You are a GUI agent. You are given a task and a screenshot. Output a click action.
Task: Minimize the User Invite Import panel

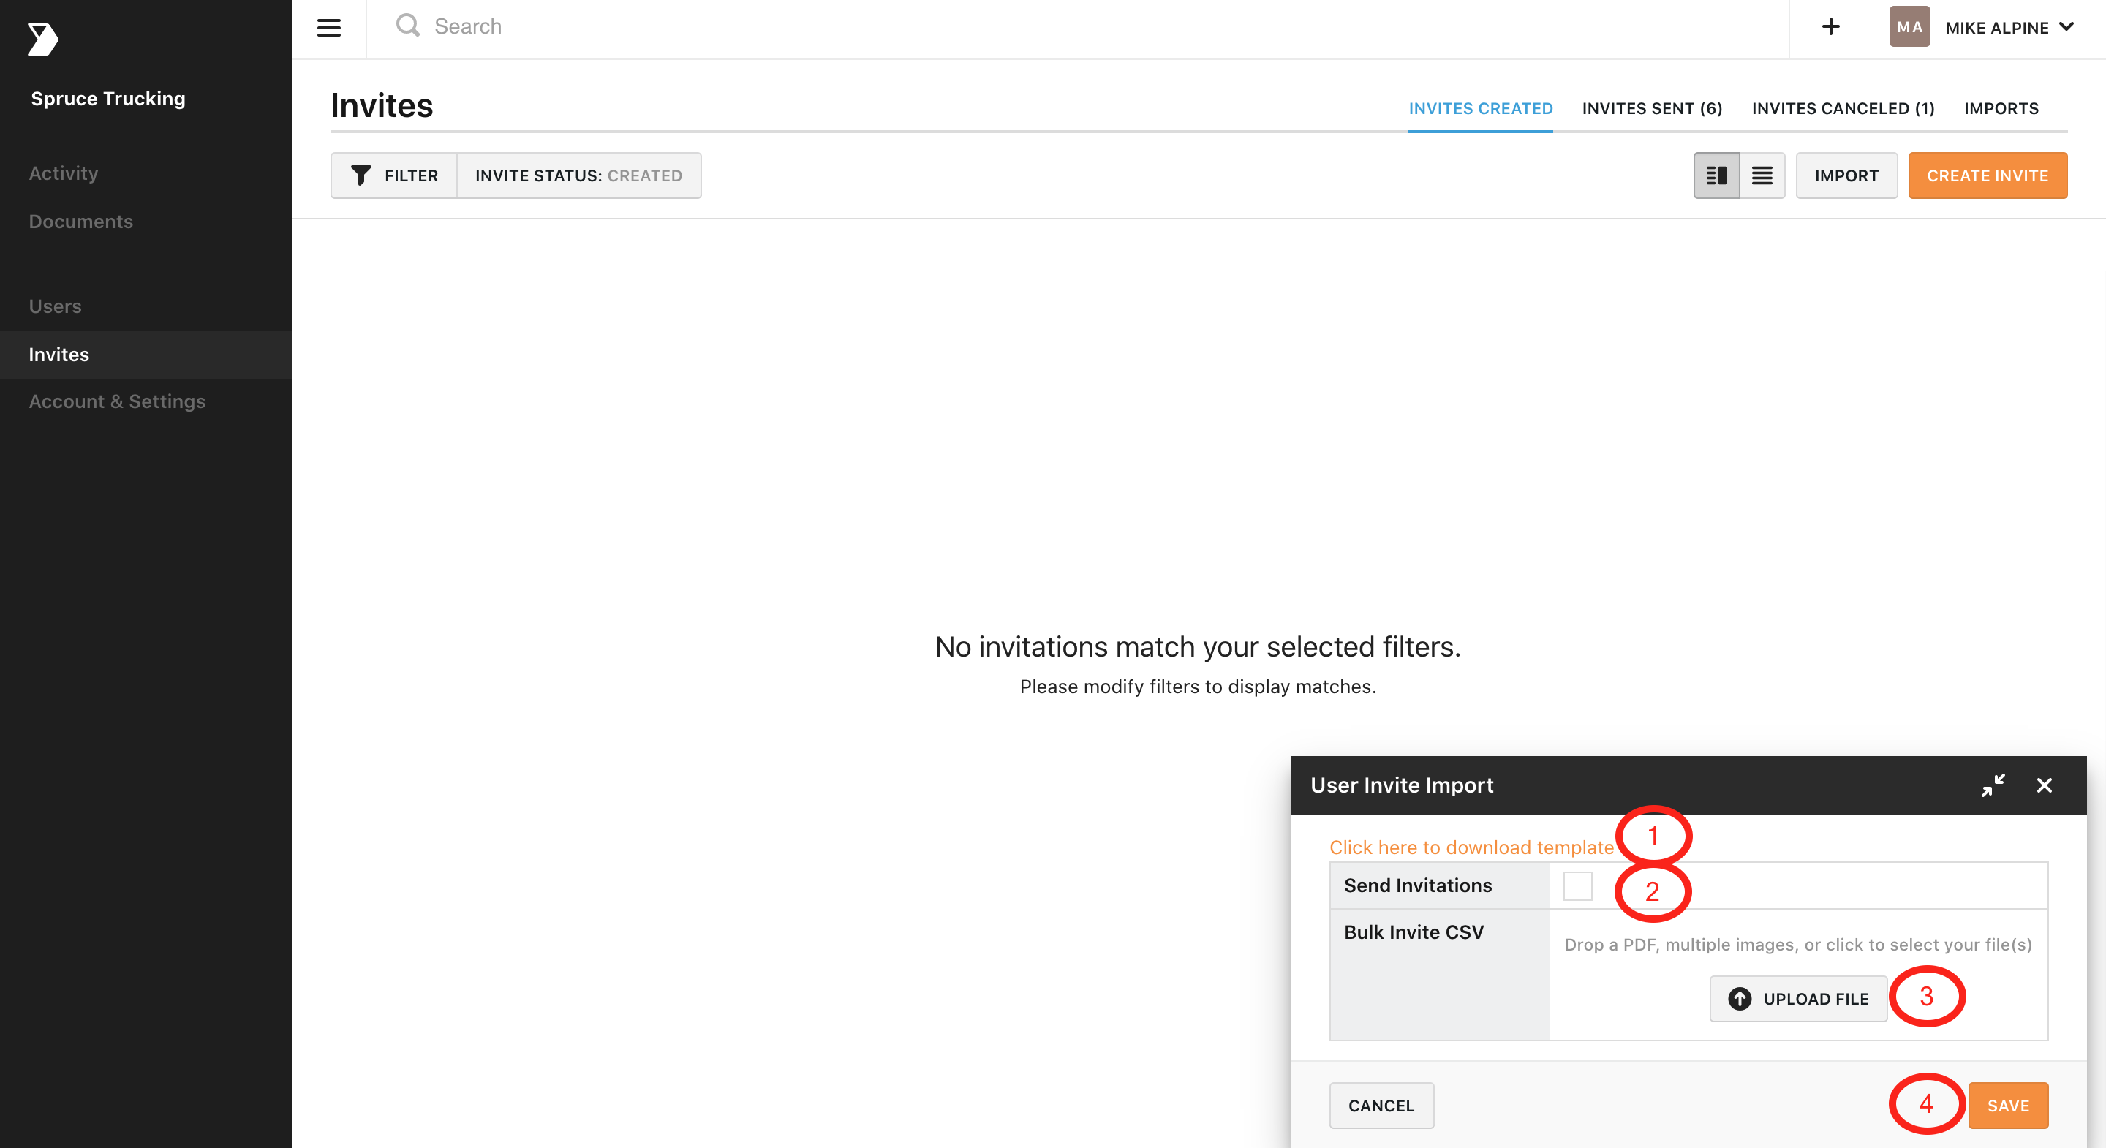tap(1993, 785)
